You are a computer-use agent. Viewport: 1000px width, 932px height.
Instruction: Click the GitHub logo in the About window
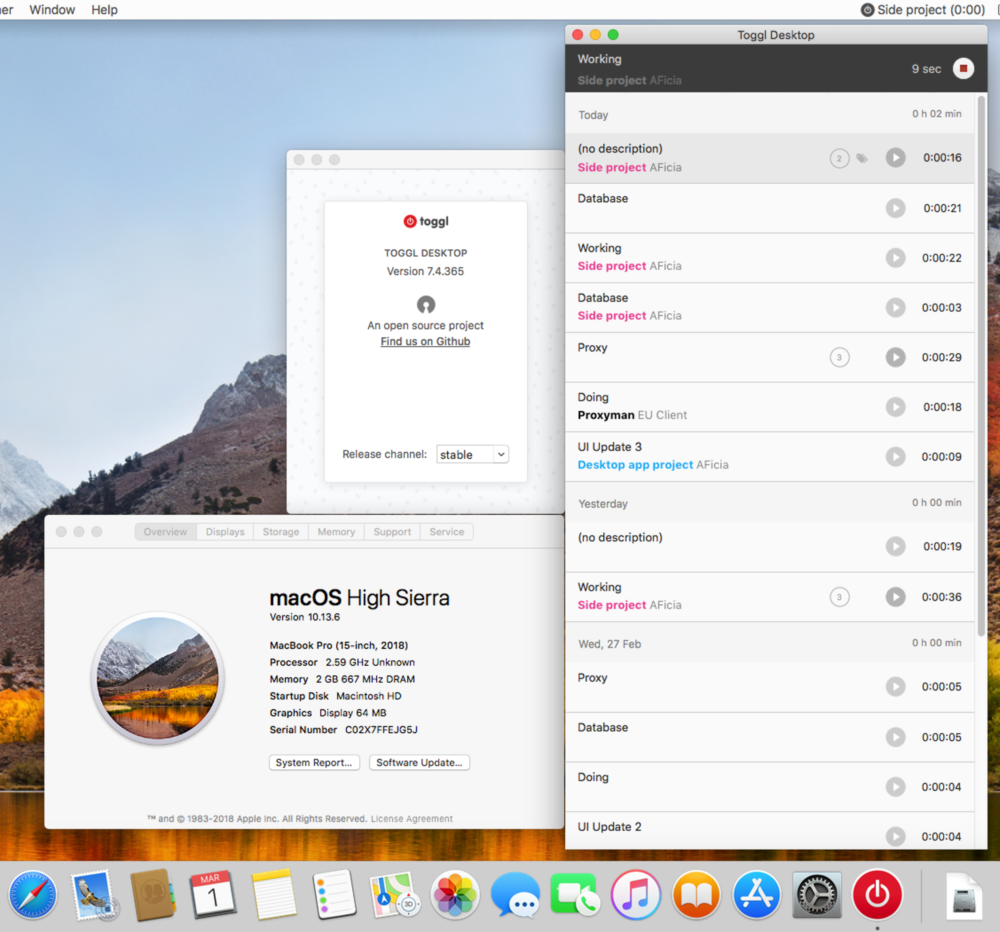(x=425, y=304)
